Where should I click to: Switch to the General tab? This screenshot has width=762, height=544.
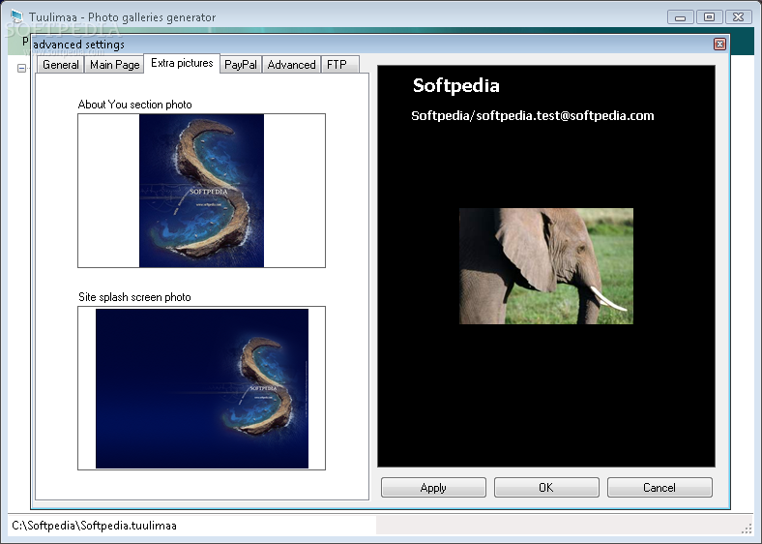pyautogui.click(x=60, y=65)
